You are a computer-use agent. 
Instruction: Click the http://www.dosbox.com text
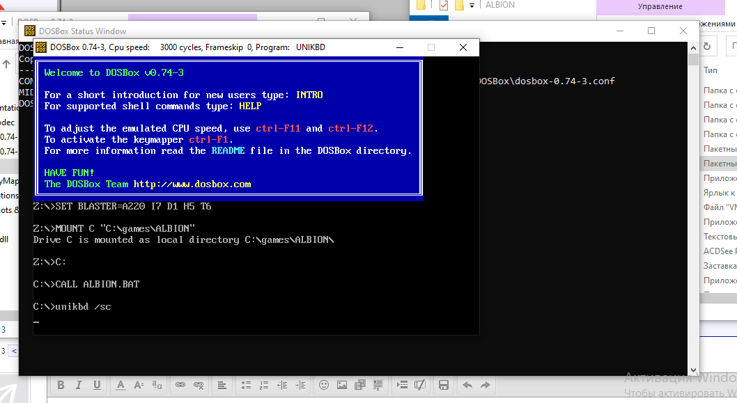(x=192, y=184)
